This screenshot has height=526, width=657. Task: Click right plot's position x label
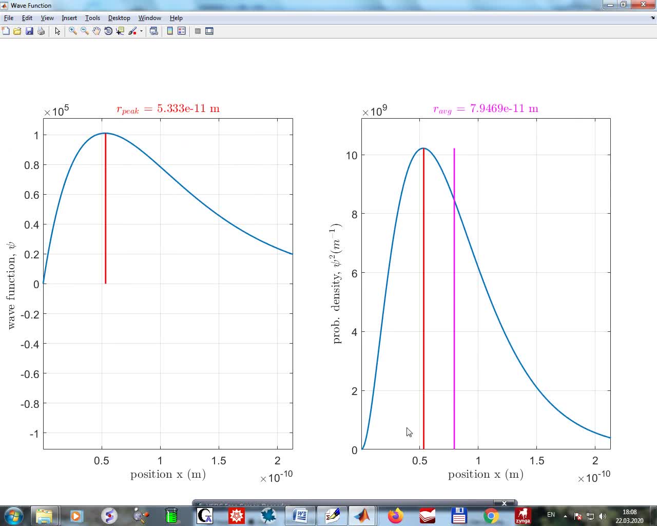(486, 474)
